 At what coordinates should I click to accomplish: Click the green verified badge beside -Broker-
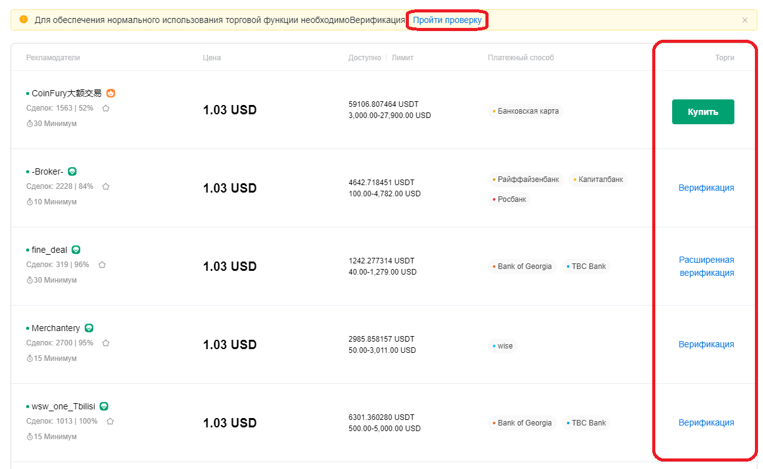point(72,171)
